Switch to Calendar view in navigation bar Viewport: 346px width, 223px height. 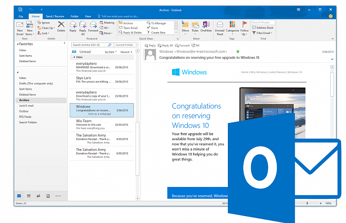29,196
